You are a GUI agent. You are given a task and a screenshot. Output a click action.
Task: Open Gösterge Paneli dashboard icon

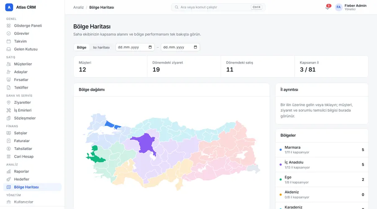point(9,25)
